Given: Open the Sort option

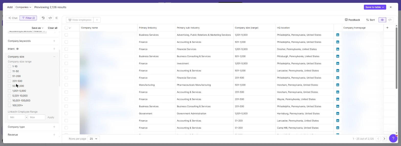Looking at the screenshot, I should (370, 20).
